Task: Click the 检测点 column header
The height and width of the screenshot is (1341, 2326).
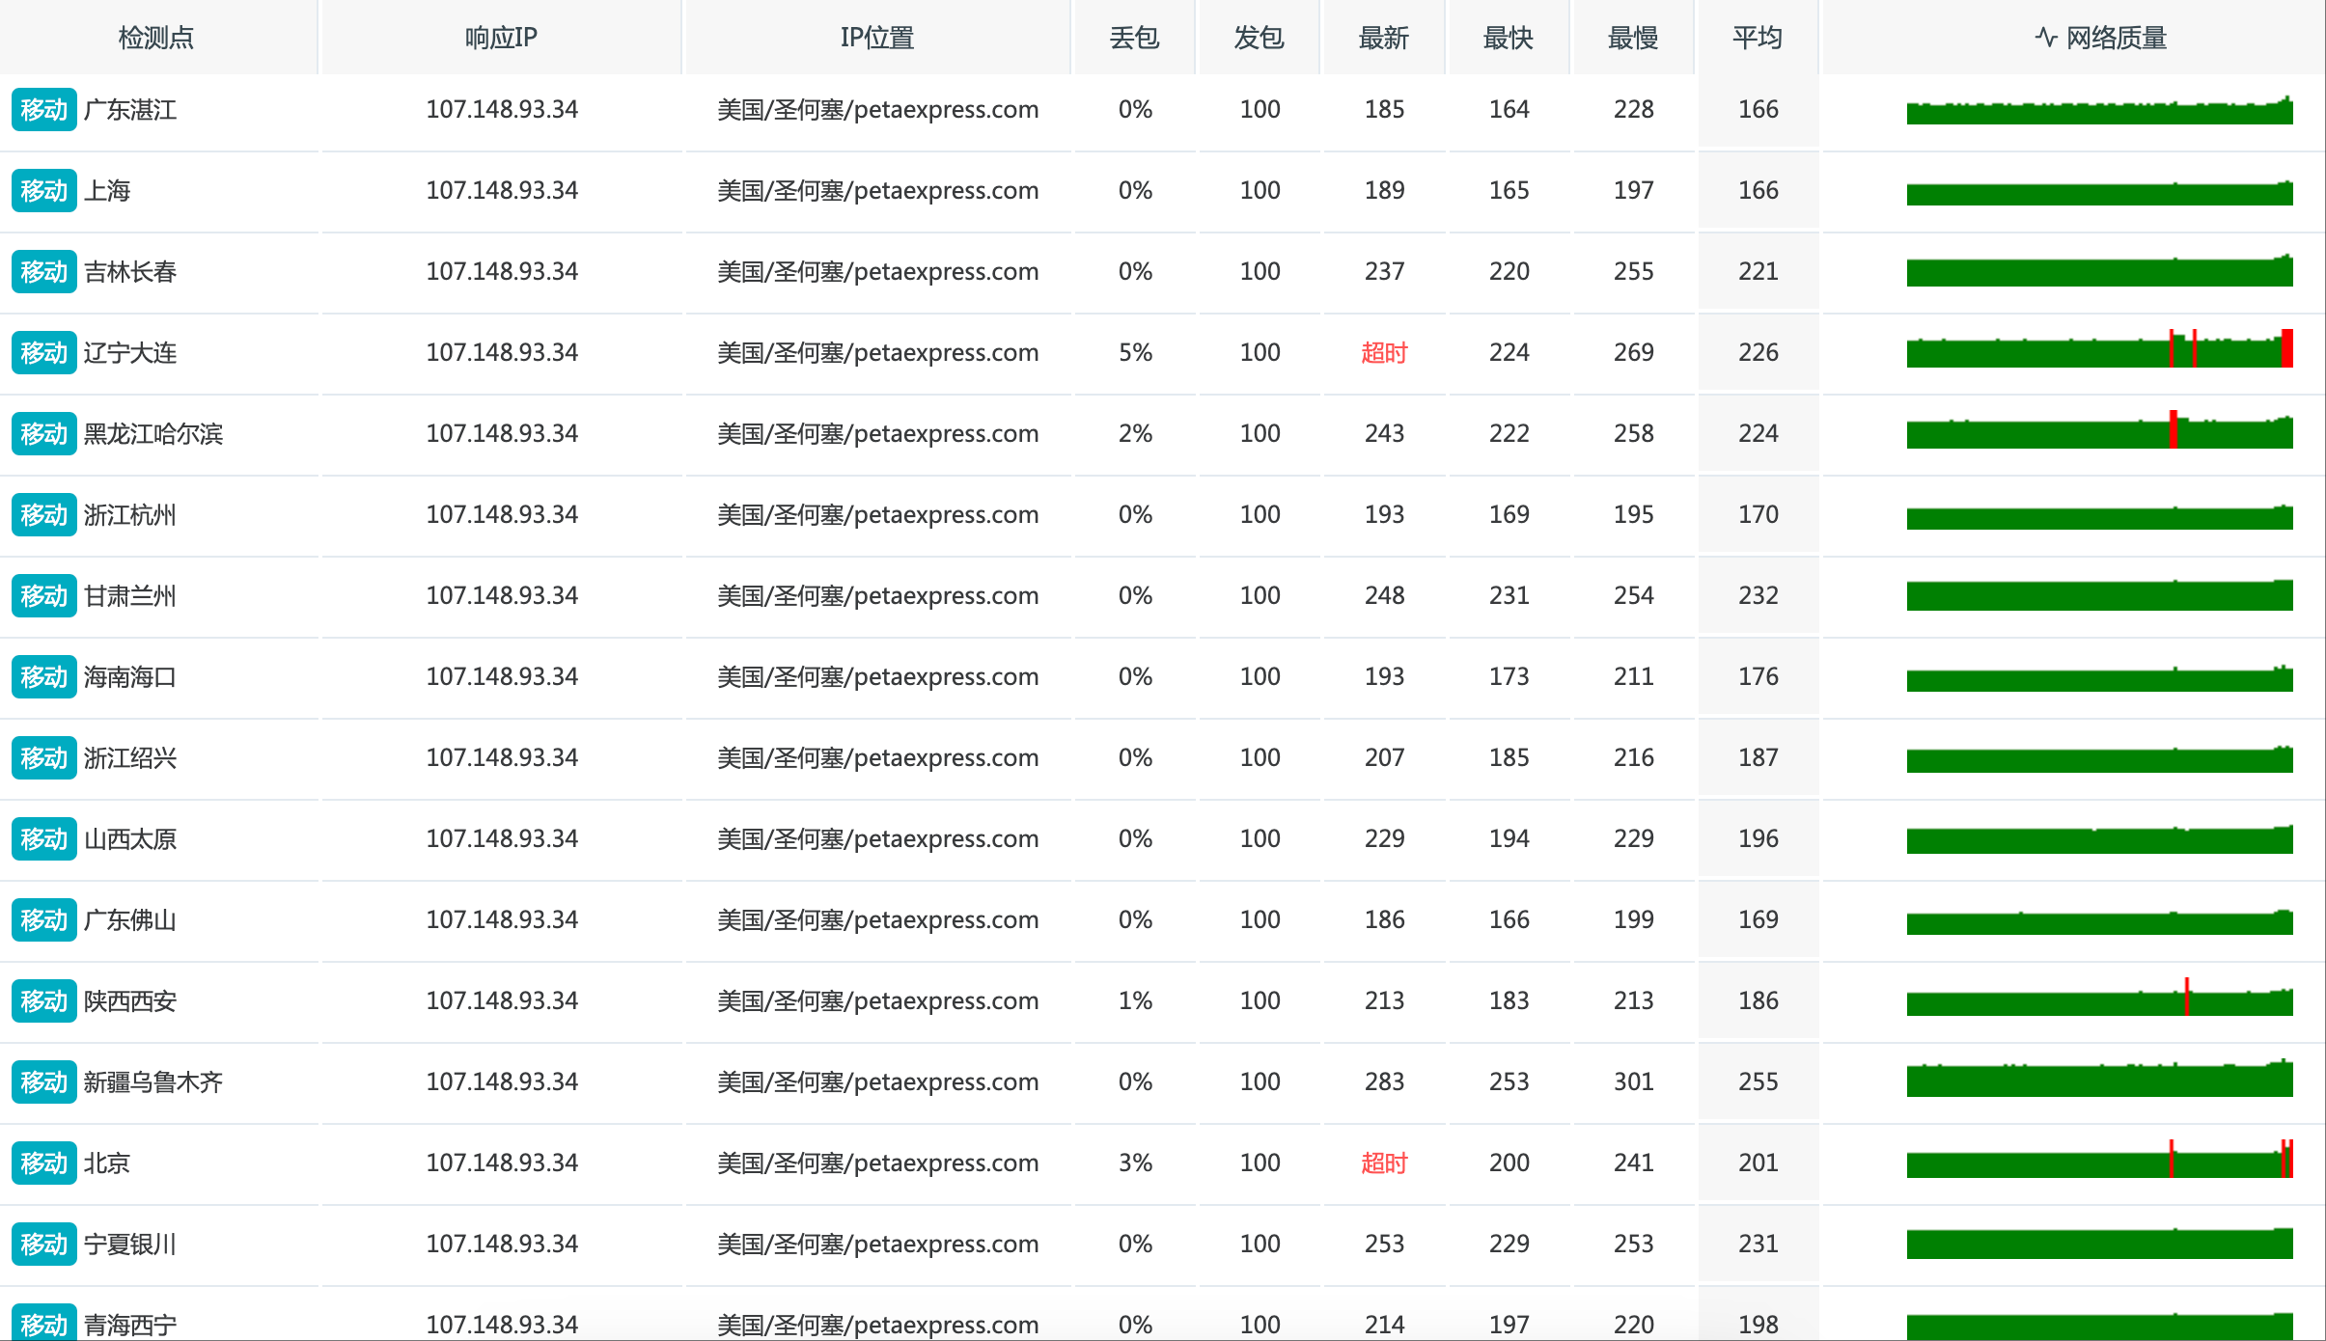Action: click(x=156, y=38)
